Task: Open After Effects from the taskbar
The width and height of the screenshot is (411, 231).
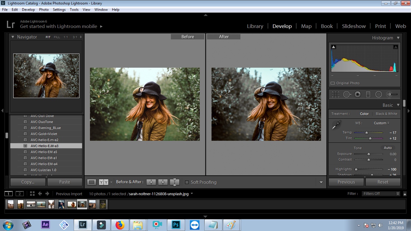Action: pyautogui.click(x=45, y=225)
